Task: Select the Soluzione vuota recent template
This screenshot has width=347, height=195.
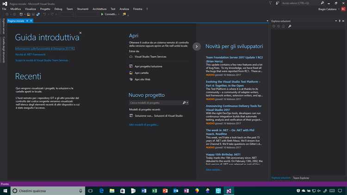Action: pyautogui.click(x=156, y=116)
